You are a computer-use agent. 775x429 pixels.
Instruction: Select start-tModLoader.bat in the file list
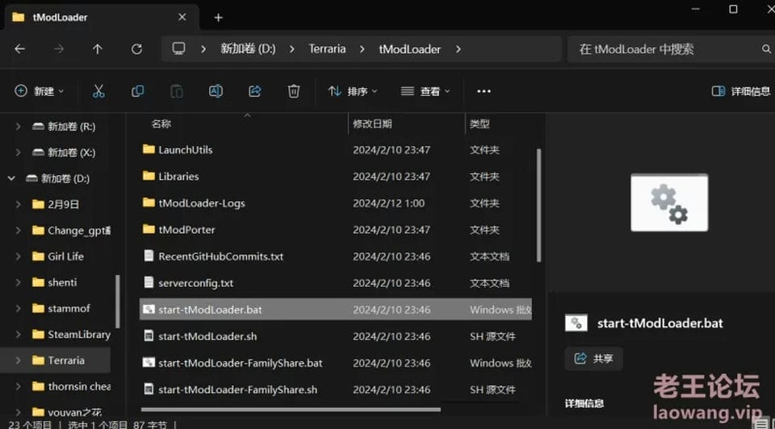point(336,310)
